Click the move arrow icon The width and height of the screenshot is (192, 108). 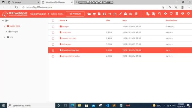point(110,14)
